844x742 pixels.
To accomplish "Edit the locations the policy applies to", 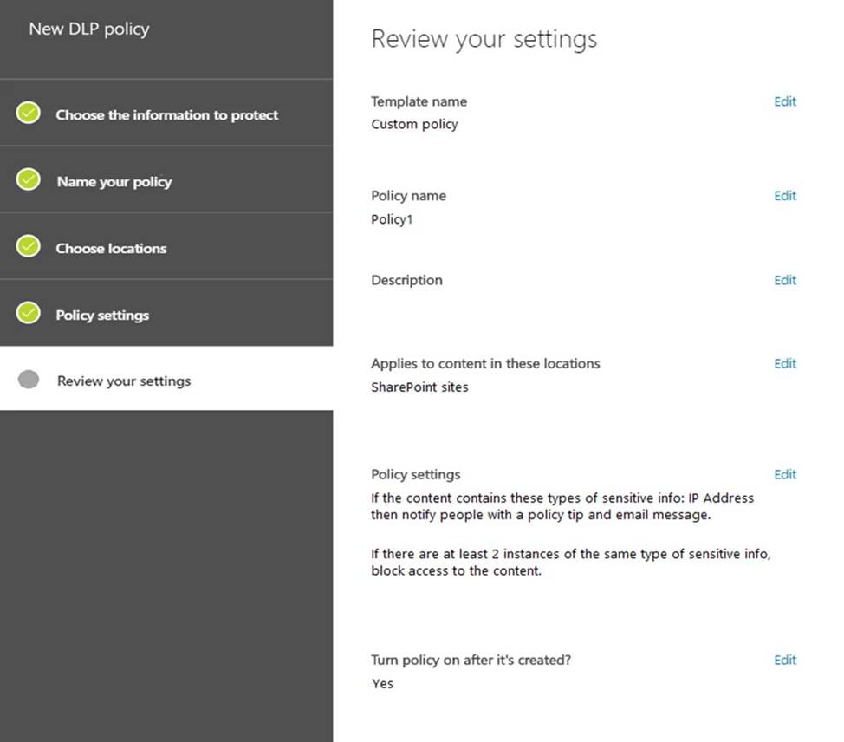I will point(784,364).
